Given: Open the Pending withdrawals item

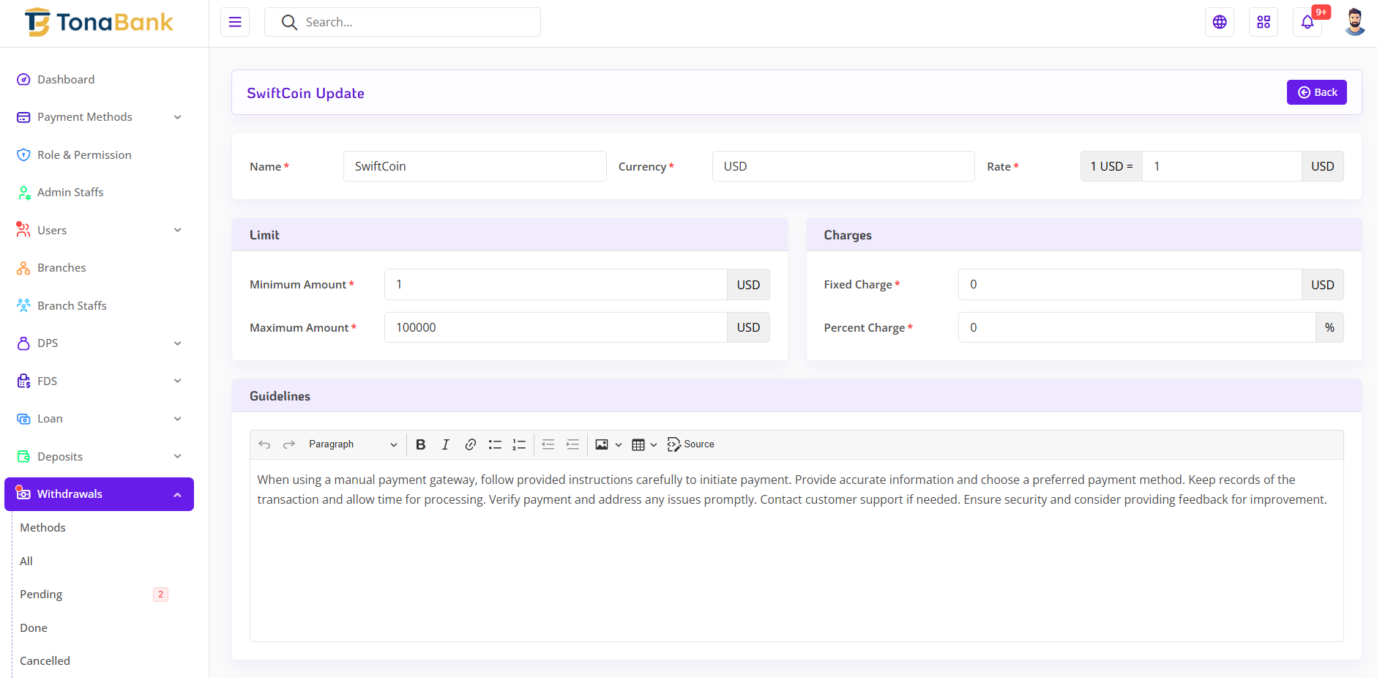Looking at the screenshot, I should click(x=41, y=595).
